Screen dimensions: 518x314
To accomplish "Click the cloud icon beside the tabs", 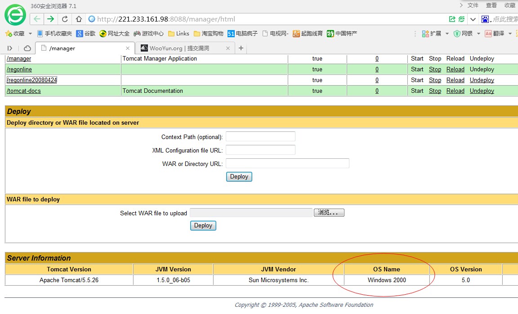I will click(x=27, y=48).
